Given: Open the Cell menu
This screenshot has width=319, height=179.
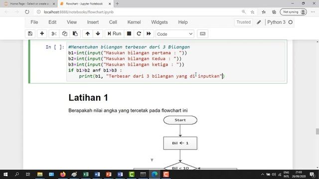Looking at the screenshot, I should pos(113,22).
